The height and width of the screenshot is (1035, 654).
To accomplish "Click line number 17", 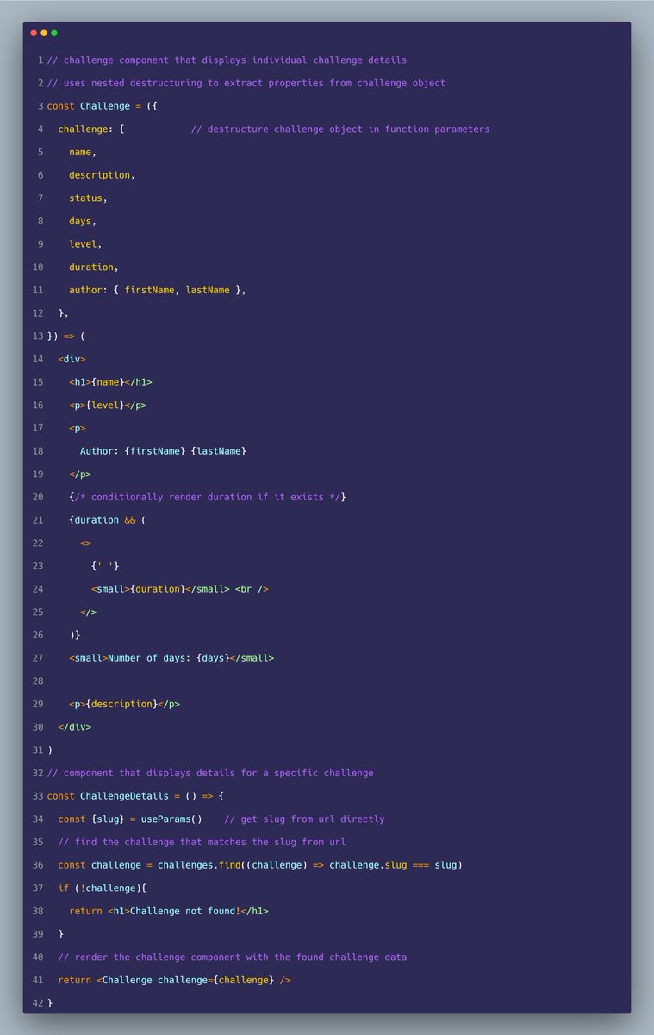I will pyautogui.click(x=37, y=428).
